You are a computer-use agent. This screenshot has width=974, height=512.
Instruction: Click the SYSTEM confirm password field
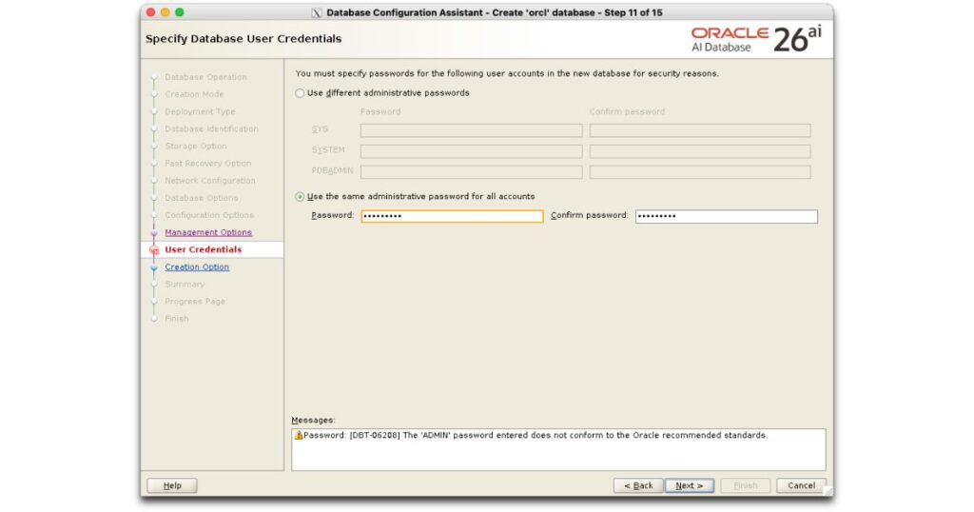coord(700,151)
